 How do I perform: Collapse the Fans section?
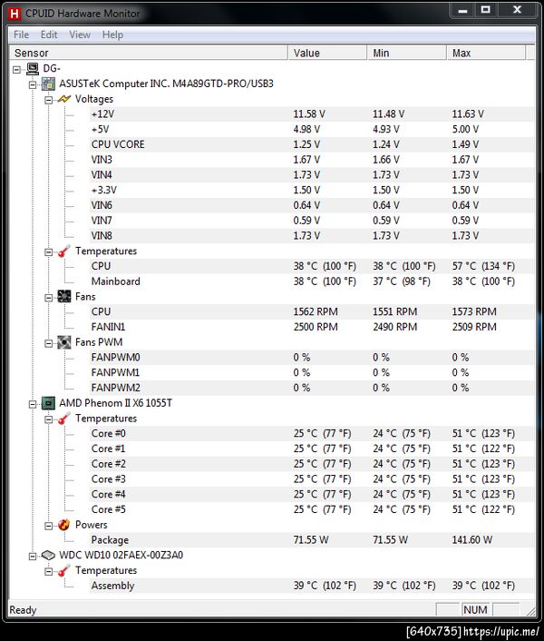click(49, 297)
